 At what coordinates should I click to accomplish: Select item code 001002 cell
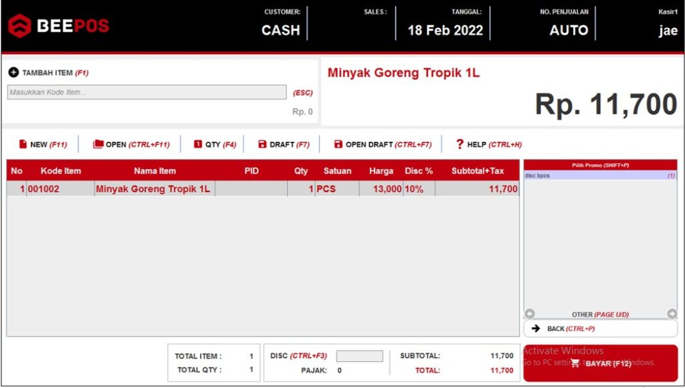click(60, 189)
